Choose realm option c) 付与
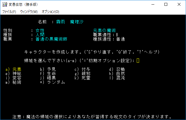The width and height of the screenshot is (186, 120). [82, 69]
